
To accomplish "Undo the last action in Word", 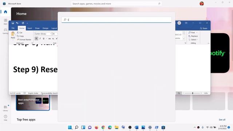I will [x=17, y=23].
